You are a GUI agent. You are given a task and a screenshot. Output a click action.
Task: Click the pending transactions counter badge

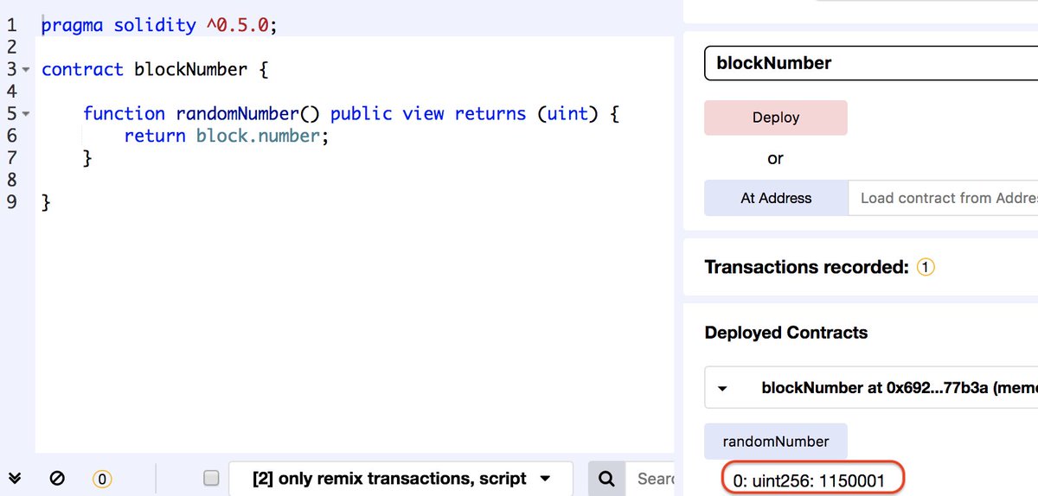102,478
